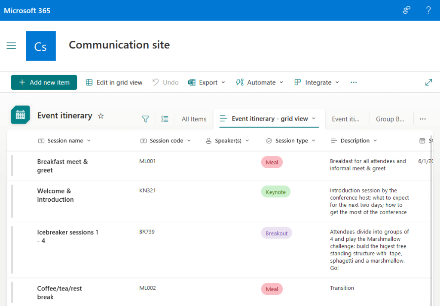Open Welcome & introduction item
Image resolution: width=440 pixels, height=306 pixels.
point(55,195)
